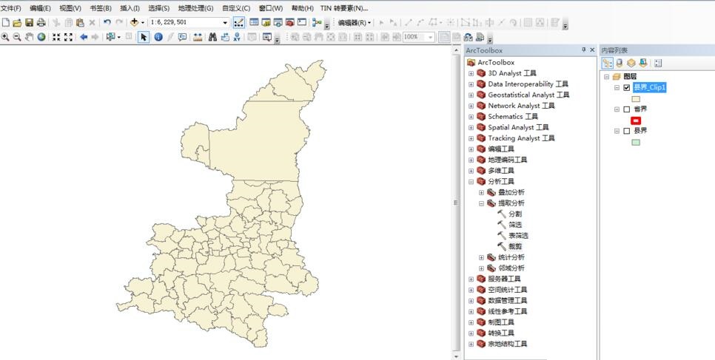715x360 pixels.
Task: Click the Go To XY icon
Action: pyautogui.click(x=237, y=37)
